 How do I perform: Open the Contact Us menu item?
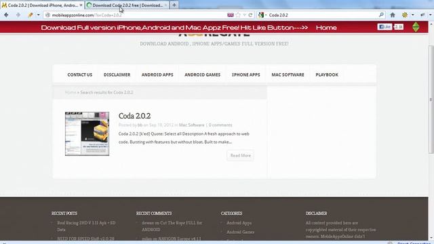pos(80,75)
